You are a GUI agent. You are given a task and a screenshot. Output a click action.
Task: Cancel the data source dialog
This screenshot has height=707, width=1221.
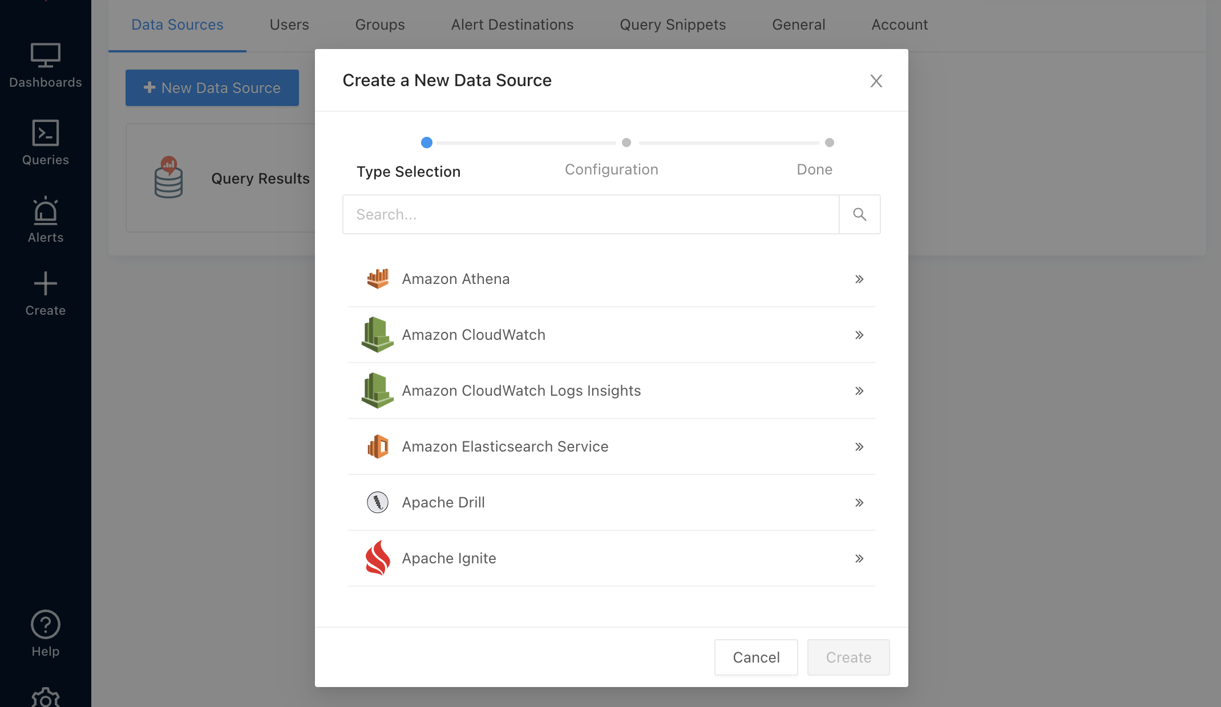pos(756,657)
